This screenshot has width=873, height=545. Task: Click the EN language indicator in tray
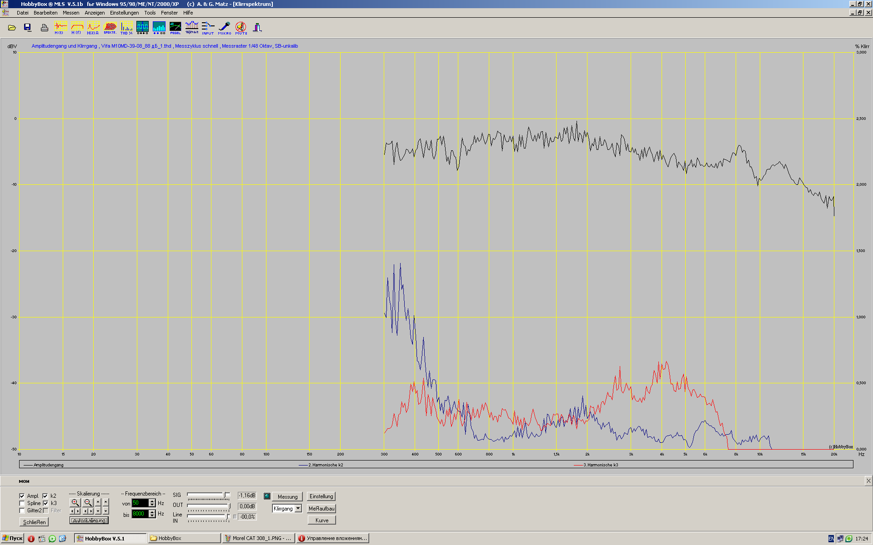pyautogui.click(x=831, y=539)
